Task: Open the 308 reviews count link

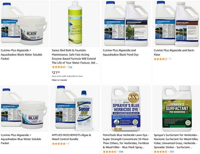Action: (121, 152)
